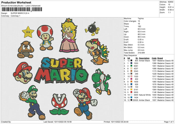Viewport: 175px width, 124px height.
Task: Click the green swatch in stop row 3
Action: coord(131,66)
